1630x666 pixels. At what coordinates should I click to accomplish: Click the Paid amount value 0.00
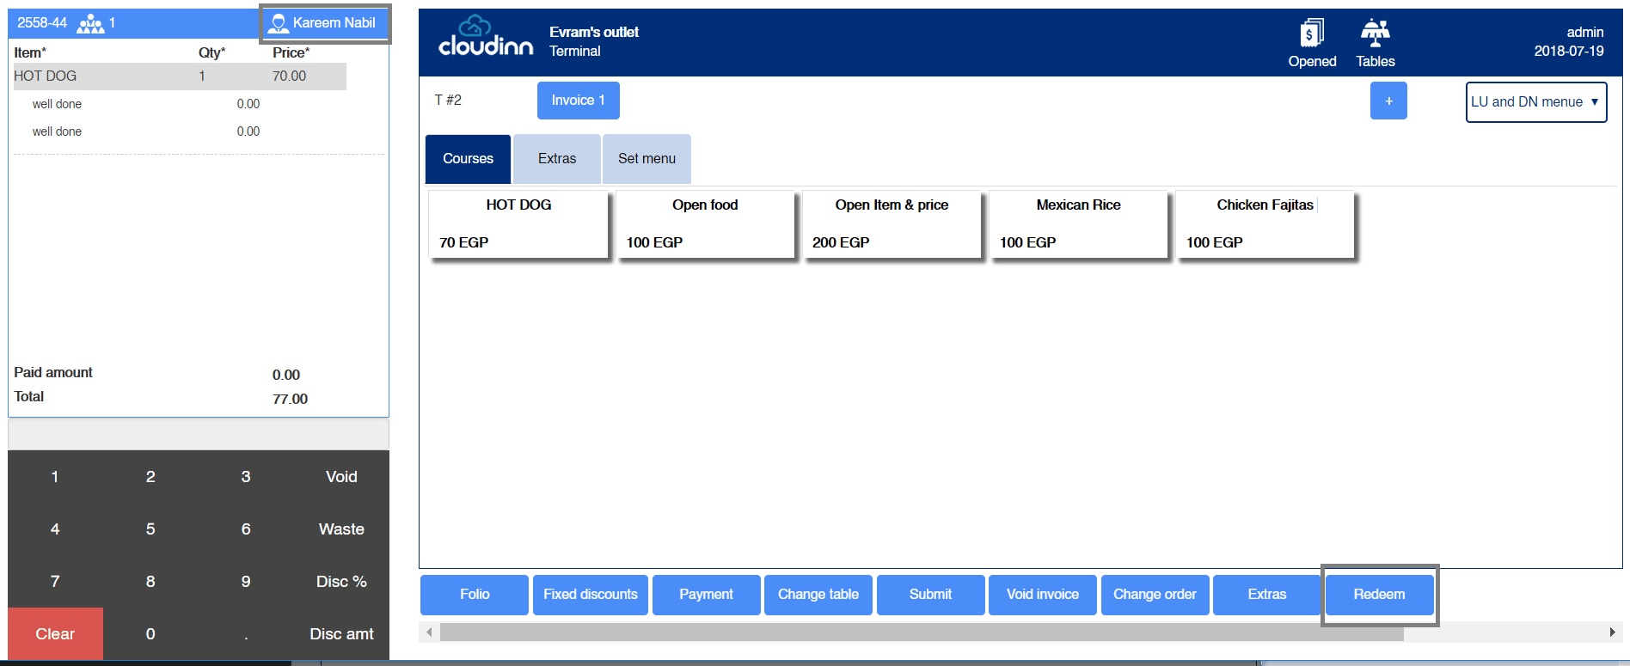tap(286, 375)
